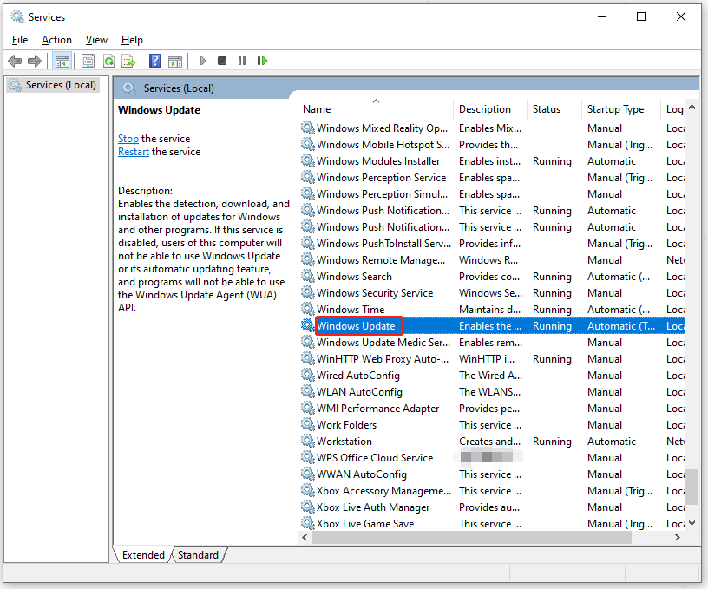Click the vertical scrollbar down arrow
This screenshot has width=708, height=589.
click(x=692, y=523)
